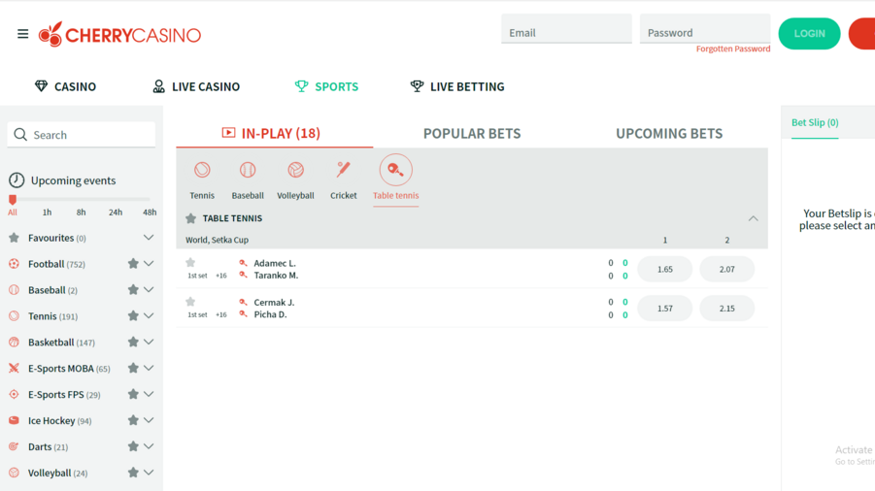Select the Volleyball sport icon

295,171
